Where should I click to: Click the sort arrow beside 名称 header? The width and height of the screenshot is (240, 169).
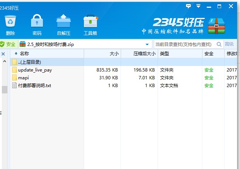coord(16,53)
